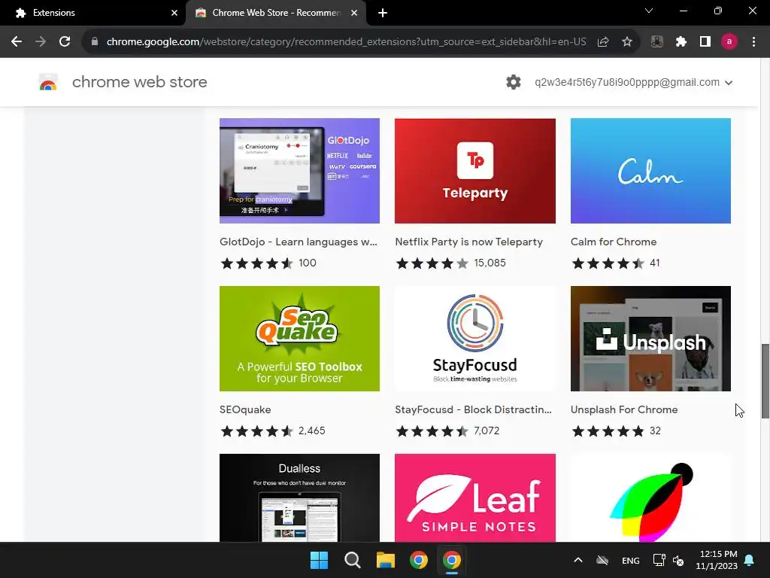This screenshot has width=770, height=578.
Task: Open clock and date 12:15 PM
Action: point(717,560)
